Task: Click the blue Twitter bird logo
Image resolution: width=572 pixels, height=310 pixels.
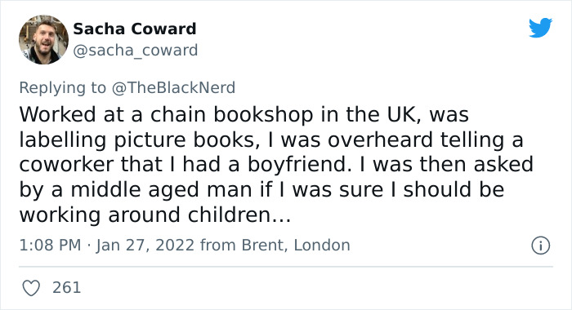Action: tap(540, 27)
